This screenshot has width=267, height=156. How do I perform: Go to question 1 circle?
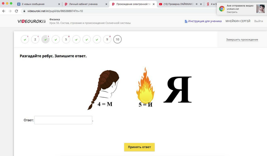[25, 40]
